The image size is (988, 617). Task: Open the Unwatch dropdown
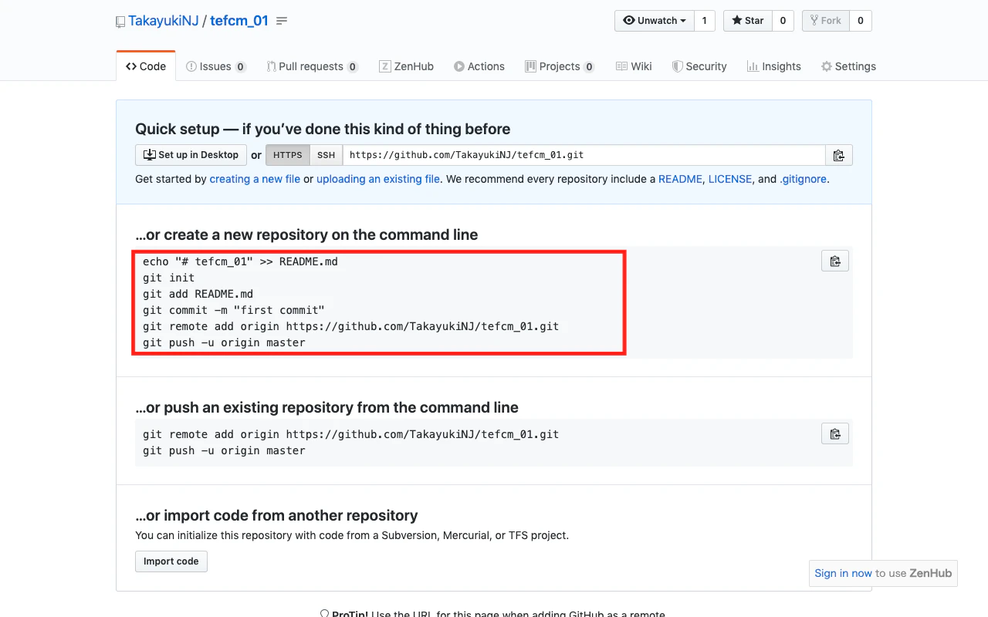point(655,21)
